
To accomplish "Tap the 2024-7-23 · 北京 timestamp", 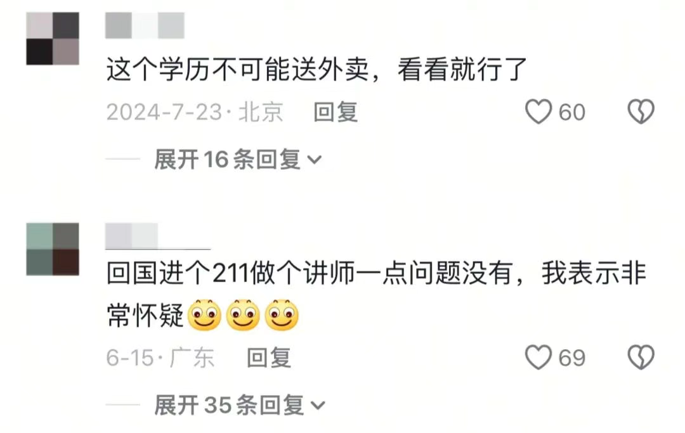I will coord(195,112).
